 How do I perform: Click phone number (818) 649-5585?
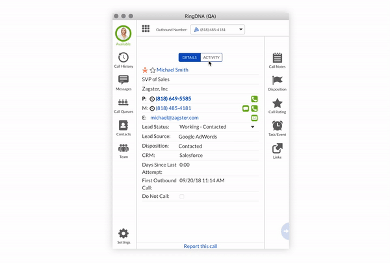click(174, 99)
